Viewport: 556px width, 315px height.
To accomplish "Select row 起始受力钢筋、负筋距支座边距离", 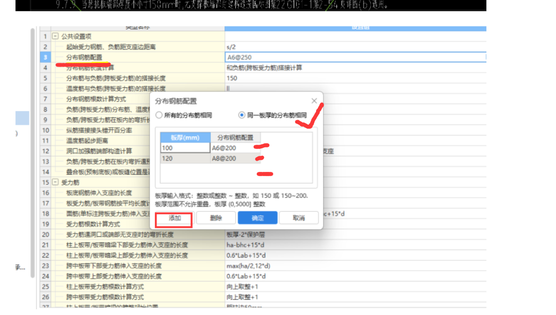I will [138, 47].
